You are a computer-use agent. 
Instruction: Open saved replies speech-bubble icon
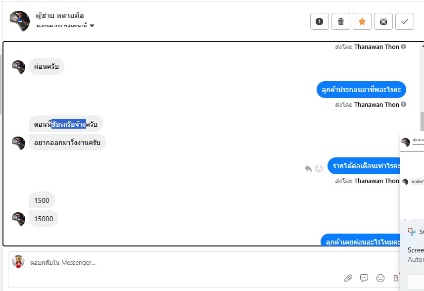click(x=364, y=278)
